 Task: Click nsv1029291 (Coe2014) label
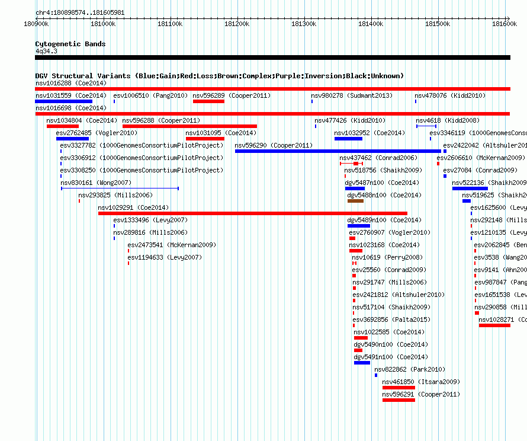133,207
